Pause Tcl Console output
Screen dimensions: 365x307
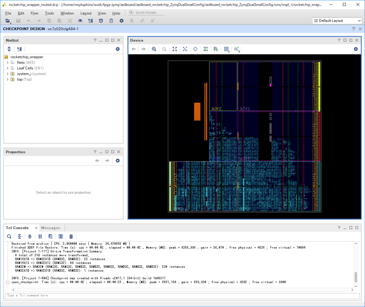tap(40, 236)
